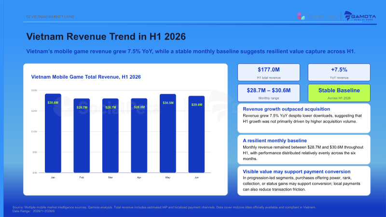Image resolution: width=386 pixels, height=217 pixels.
Task: Click the 'Jun' axis label
Action: 196,177
